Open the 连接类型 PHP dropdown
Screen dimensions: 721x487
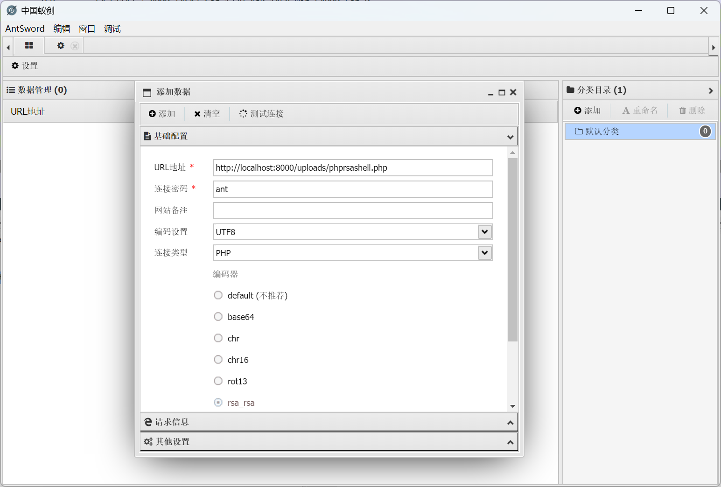pos(485,253)
